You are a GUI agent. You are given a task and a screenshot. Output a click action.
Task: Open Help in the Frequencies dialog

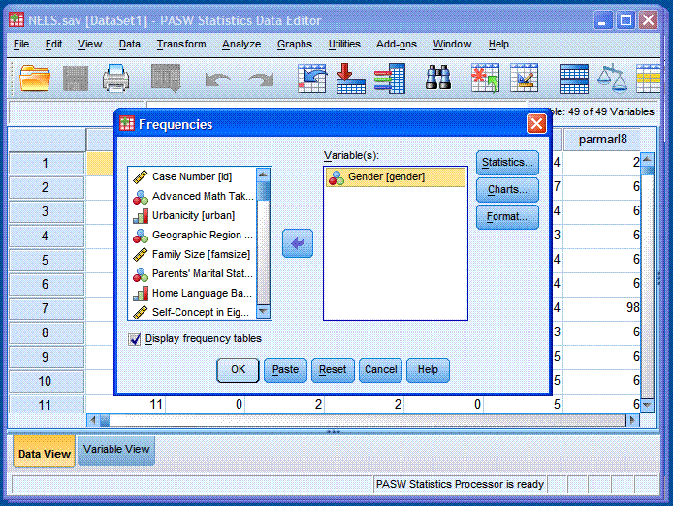428,370
